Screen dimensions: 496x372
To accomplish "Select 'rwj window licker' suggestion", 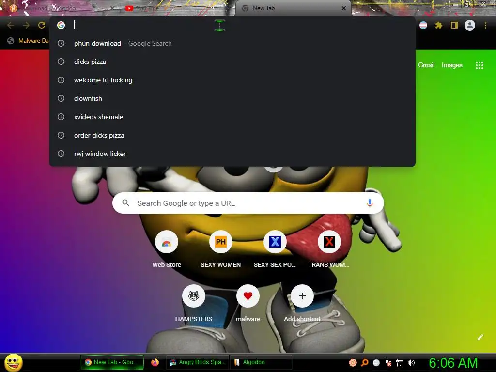I will click(x=232, y=154).
